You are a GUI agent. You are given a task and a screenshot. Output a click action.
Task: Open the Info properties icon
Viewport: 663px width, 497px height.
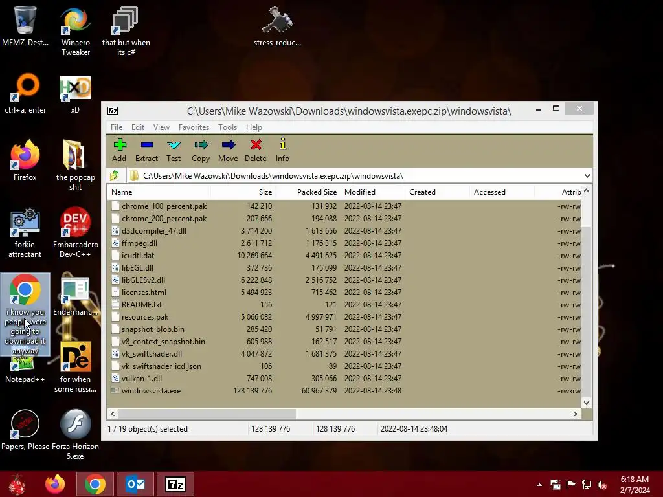click(282, 150)
